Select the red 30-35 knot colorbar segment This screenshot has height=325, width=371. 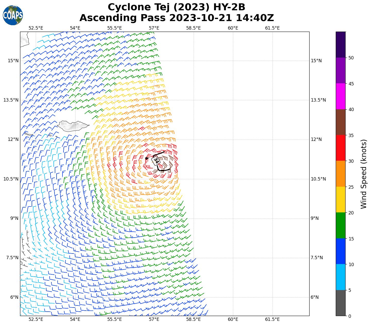pos(341,148)
